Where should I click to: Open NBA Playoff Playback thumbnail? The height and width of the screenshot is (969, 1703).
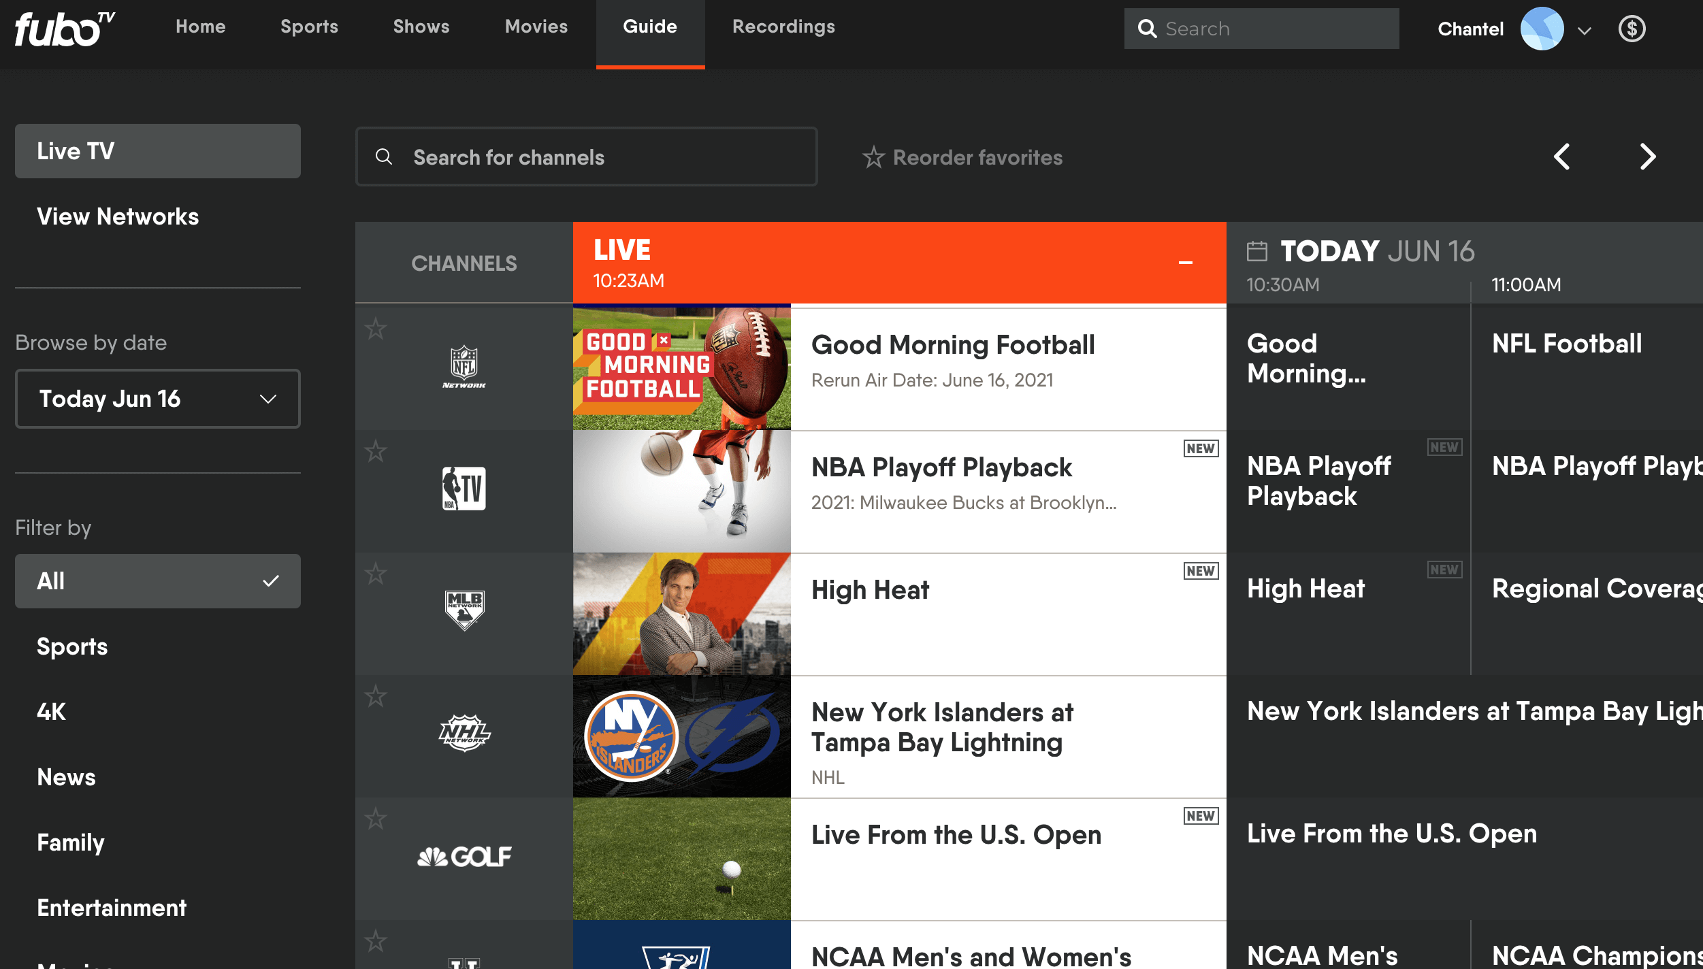pyautogui.click(x=682, y=491)
